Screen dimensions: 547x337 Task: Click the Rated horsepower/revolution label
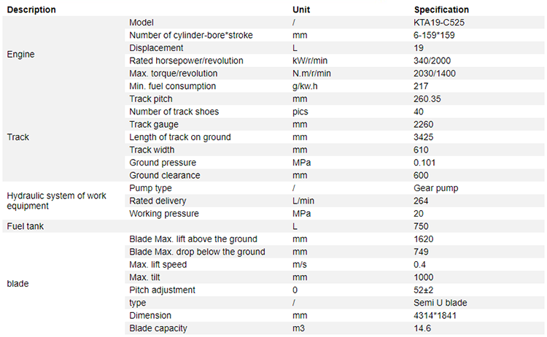(x=186, y=61)
